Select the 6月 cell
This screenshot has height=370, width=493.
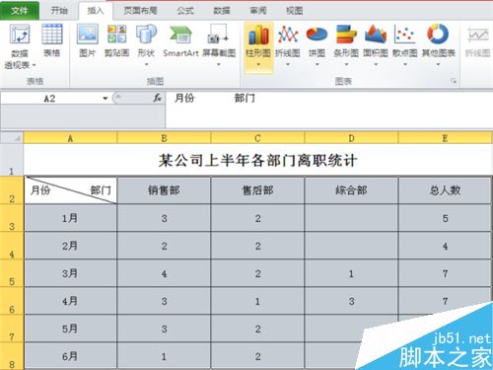click(70, 356)
